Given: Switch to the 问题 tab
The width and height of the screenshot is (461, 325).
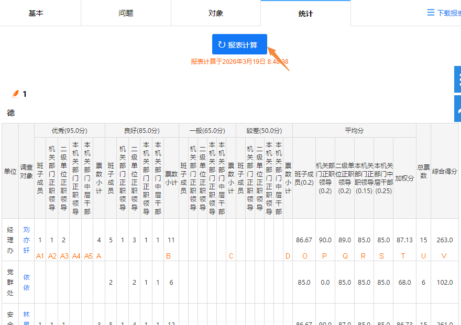Looking at the screenshot, I should tap(126, 14).
